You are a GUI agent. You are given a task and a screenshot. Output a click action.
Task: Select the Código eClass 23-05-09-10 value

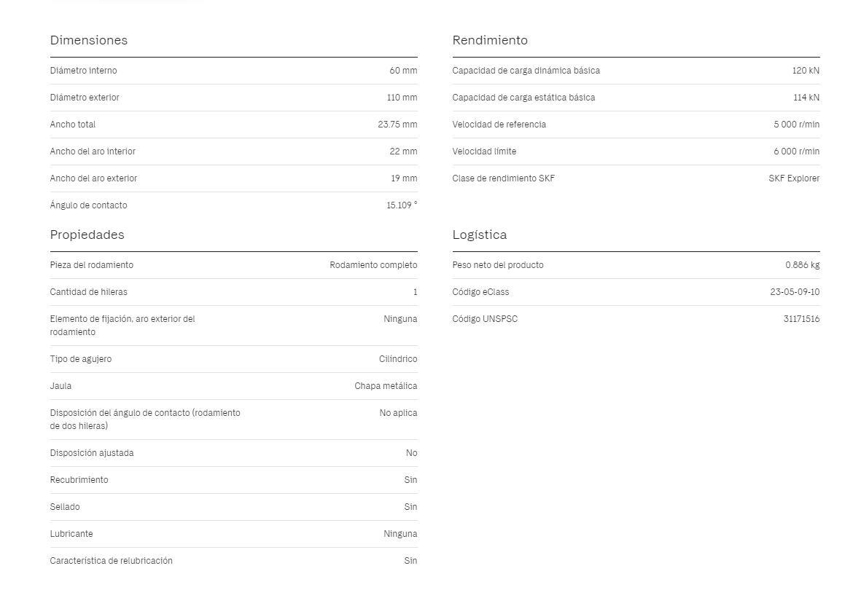click(795, 292)
